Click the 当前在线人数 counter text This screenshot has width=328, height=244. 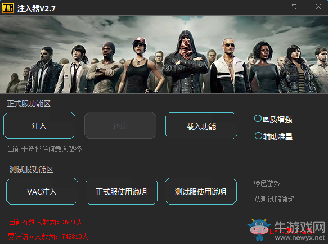pos(46,222)
